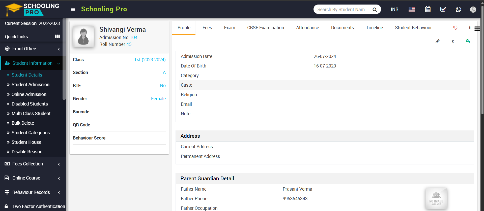Open Multi Class Student link
This screenshot has width=484, height=211.
[31, 114]
